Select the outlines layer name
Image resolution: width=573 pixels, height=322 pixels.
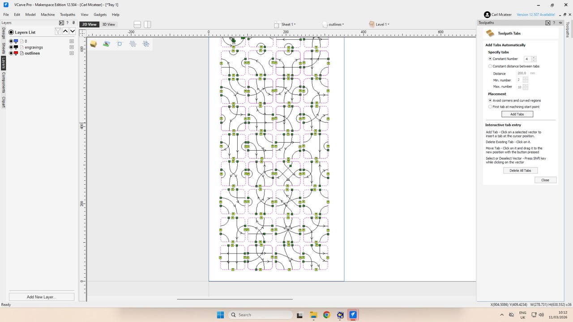click(x=32, y=53)
